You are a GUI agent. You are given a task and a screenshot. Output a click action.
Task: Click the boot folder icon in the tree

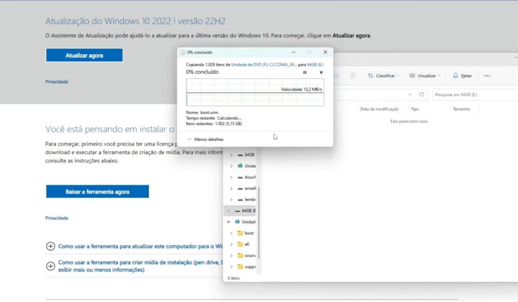coord(240,233)
